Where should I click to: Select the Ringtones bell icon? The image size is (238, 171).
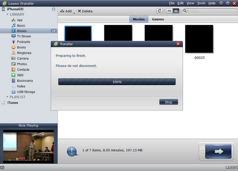click(14, 53)
